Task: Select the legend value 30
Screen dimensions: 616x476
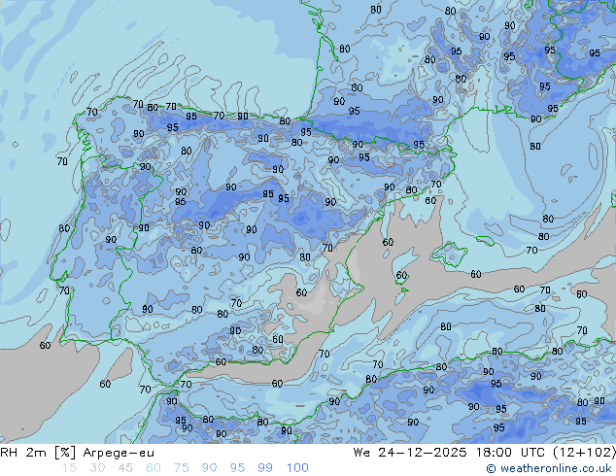Action: coord(97,468)
